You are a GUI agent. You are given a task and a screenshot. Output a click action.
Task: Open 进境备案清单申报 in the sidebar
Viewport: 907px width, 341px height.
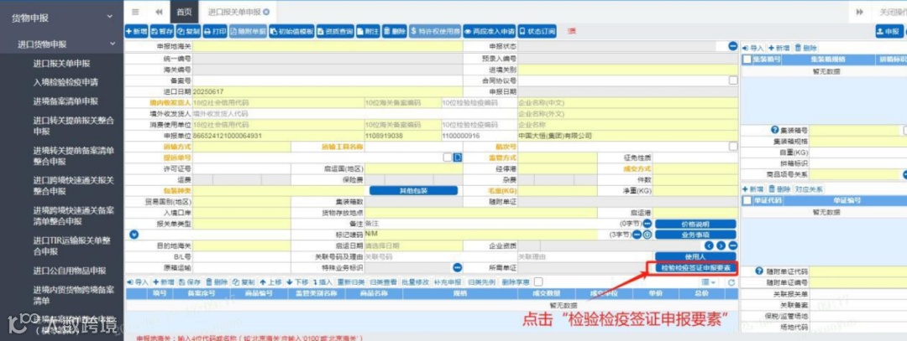(66, 101)
